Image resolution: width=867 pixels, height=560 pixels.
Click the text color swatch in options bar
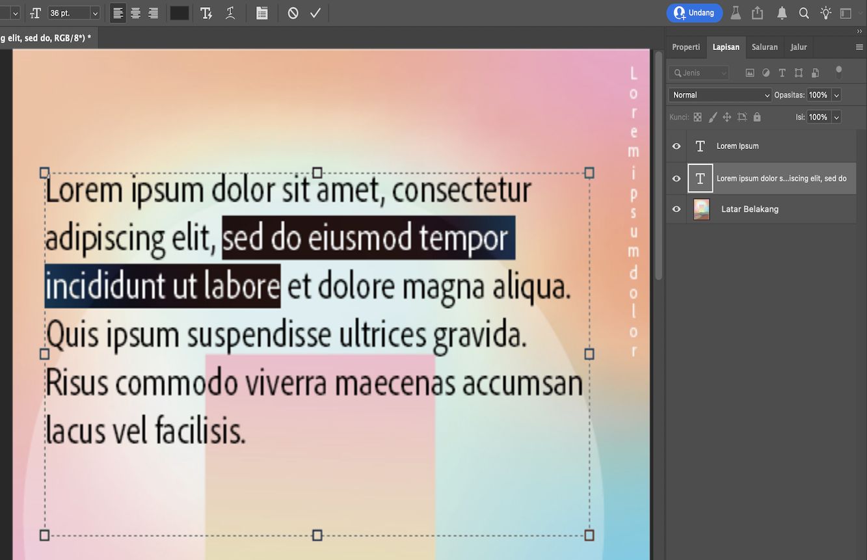[x=180, y=12]
